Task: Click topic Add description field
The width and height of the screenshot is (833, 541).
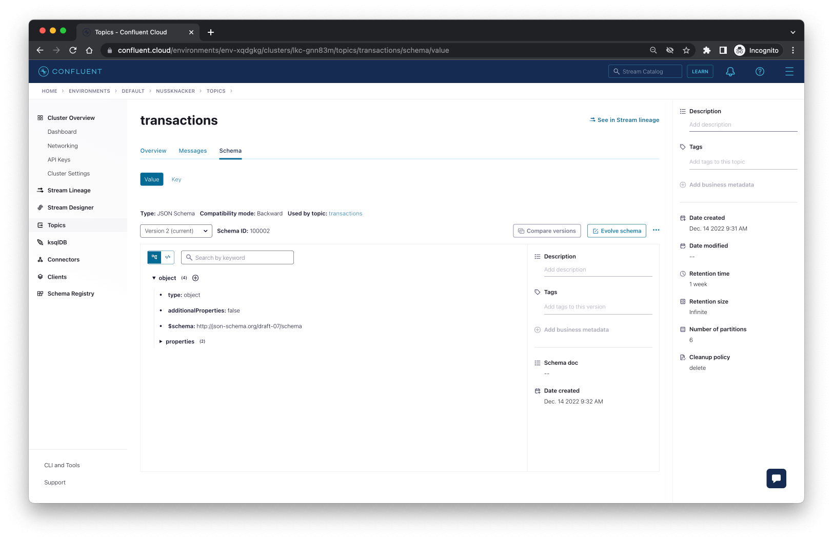Action: [743, 125]
